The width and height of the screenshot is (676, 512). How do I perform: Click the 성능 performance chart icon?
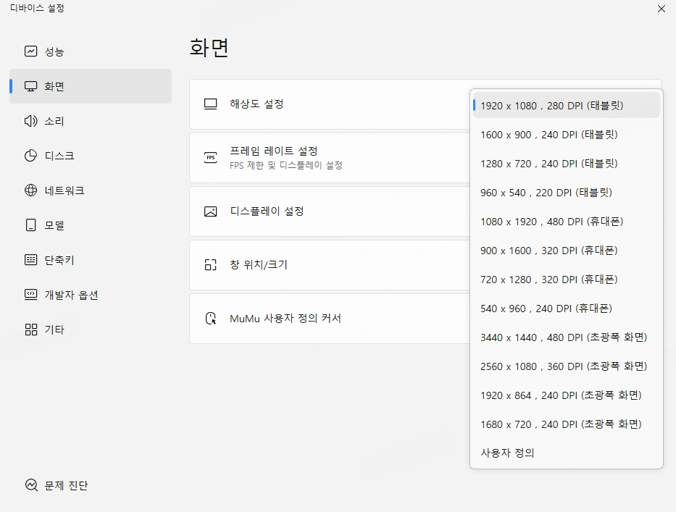30,51
